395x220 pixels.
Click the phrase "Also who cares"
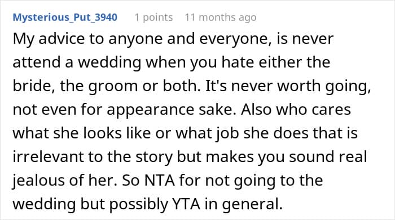point(296,110)
